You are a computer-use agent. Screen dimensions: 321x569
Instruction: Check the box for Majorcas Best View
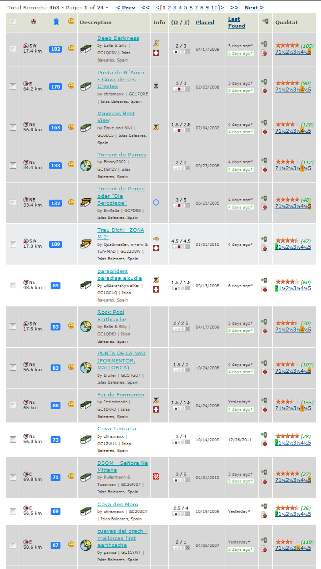point(13,127)
